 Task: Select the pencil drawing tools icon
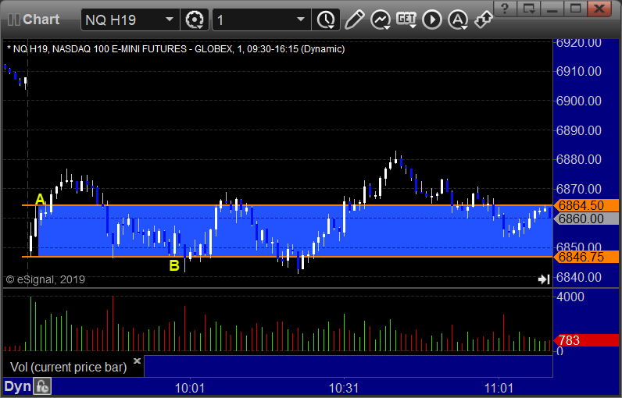[354, 20]
